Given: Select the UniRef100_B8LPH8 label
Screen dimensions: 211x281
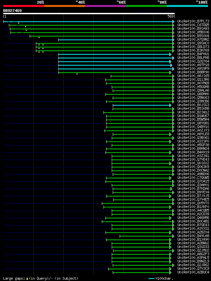Looking at the screenshot, I should (x=193, y=58).
